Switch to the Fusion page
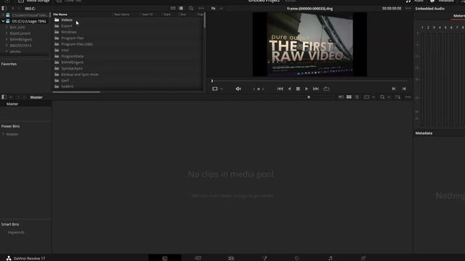Screen dimensions: 465x261 [264, 258]
